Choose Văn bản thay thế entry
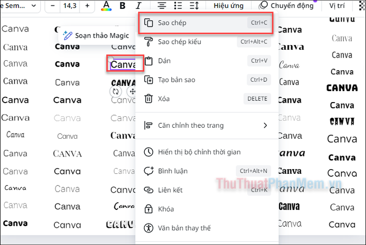 click(x=207, y=228)
